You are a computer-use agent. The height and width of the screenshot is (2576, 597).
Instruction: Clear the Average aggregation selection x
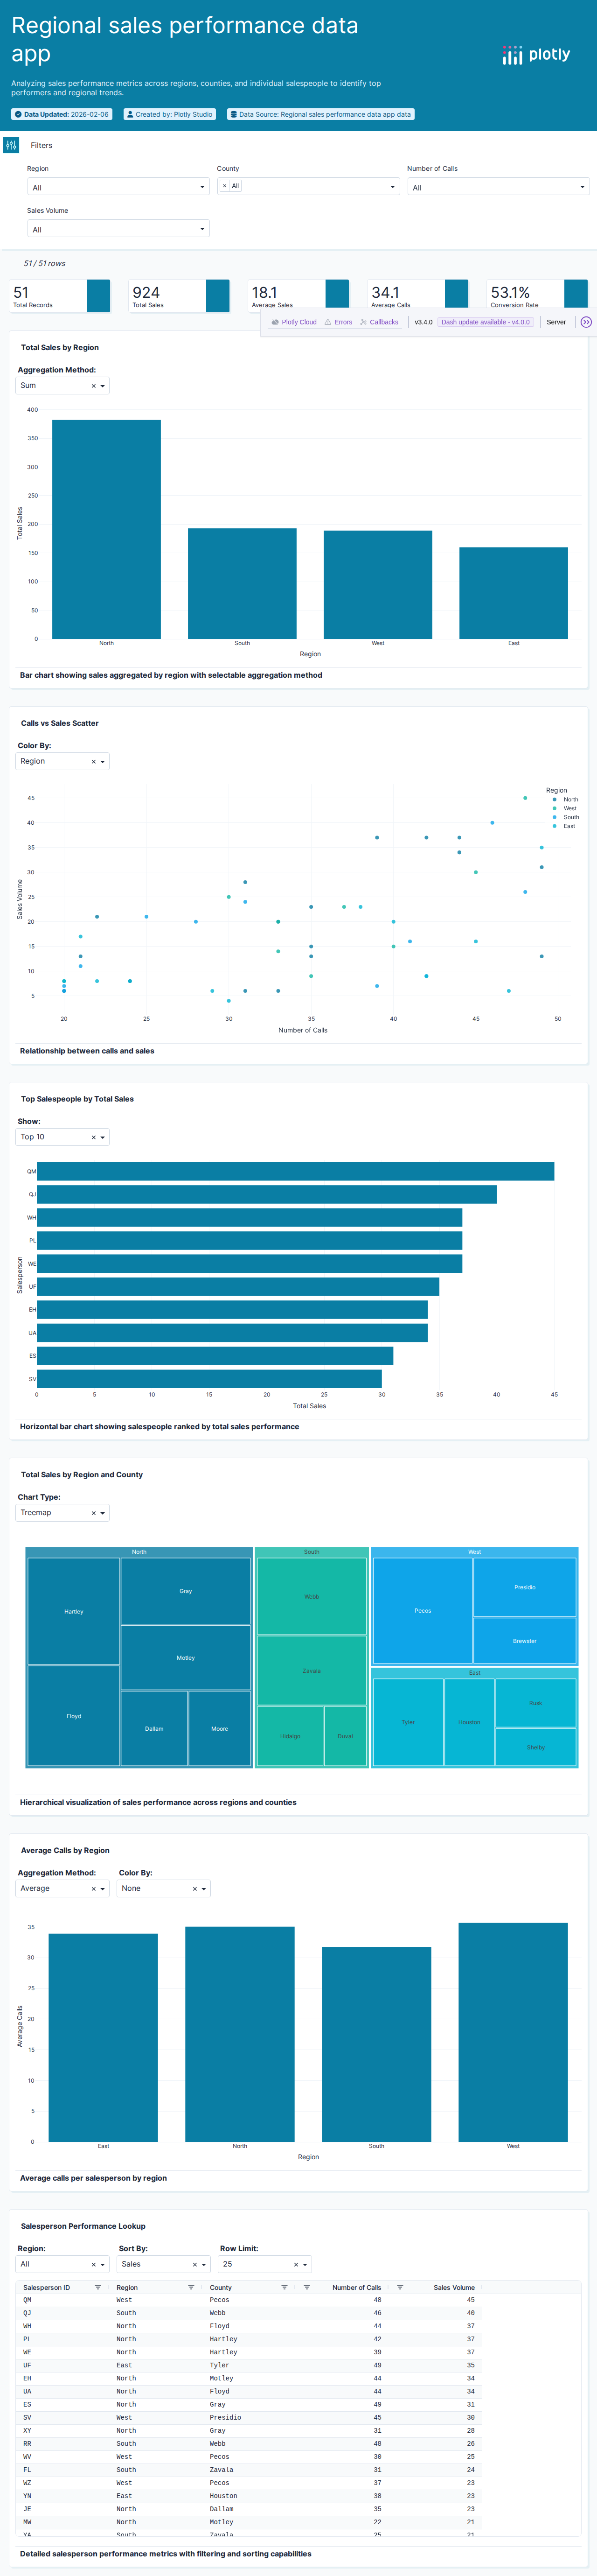(x=94, y=1889)
